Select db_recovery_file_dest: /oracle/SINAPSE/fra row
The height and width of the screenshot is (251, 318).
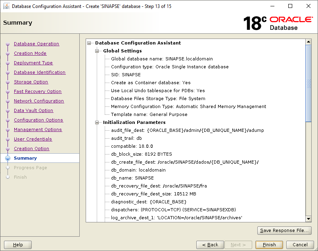(x=159, y=186)
